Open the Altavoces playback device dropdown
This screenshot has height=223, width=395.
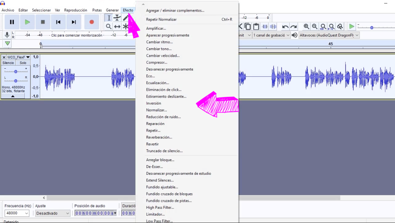pos(329,35)
